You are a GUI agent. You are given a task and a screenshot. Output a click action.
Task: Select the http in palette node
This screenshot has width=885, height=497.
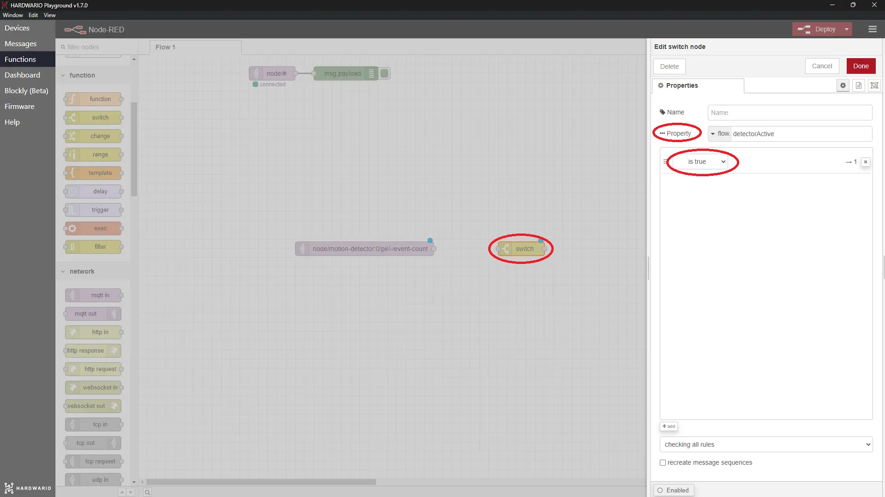(94, 332)
